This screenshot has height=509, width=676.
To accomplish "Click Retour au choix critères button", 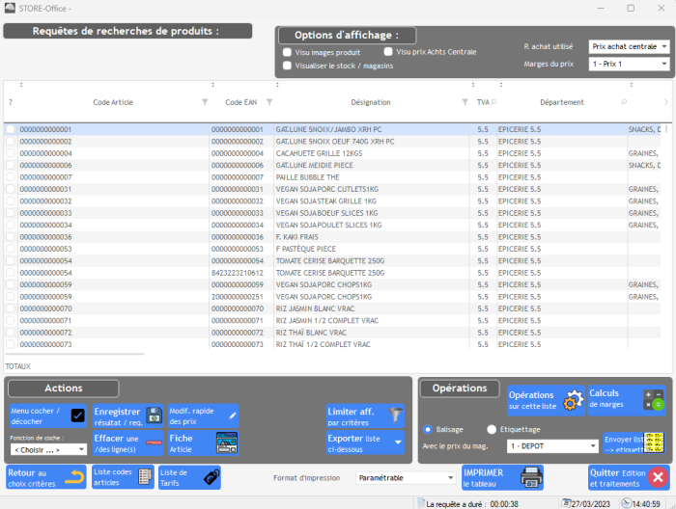I will point(46,477).
